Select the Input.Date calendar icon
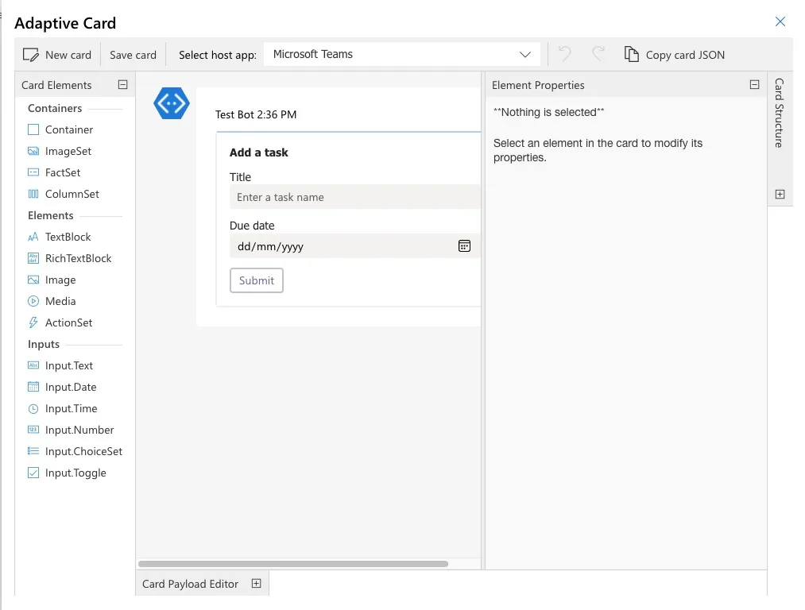805x610 pixels. click(33, 387)
